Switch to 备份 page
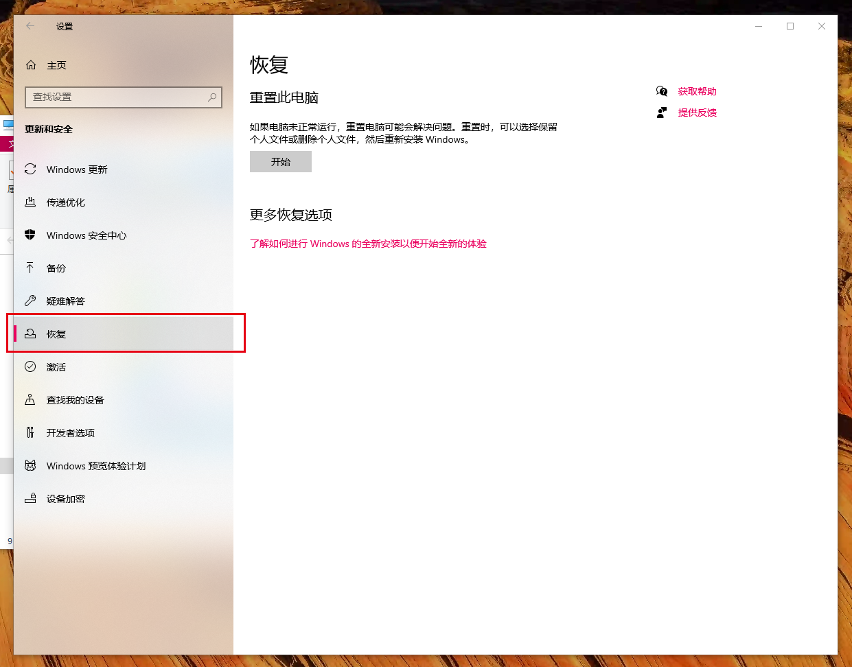852x667 pixels. tap(124, 268)
